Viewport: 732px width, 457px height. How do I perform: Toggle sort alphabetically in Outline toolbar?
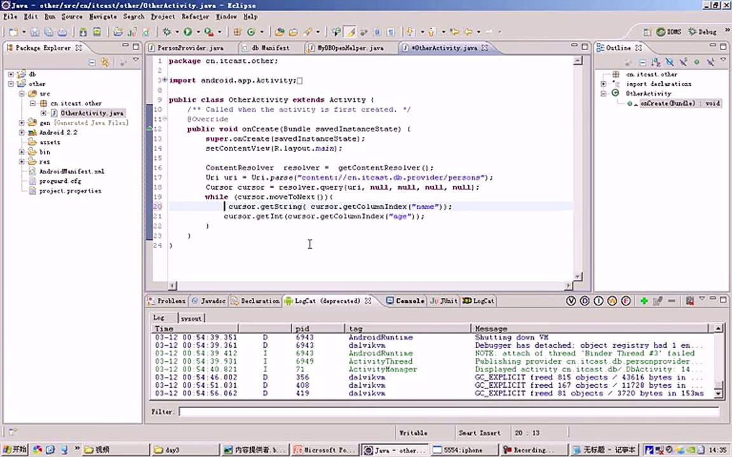tap(656, 62)
